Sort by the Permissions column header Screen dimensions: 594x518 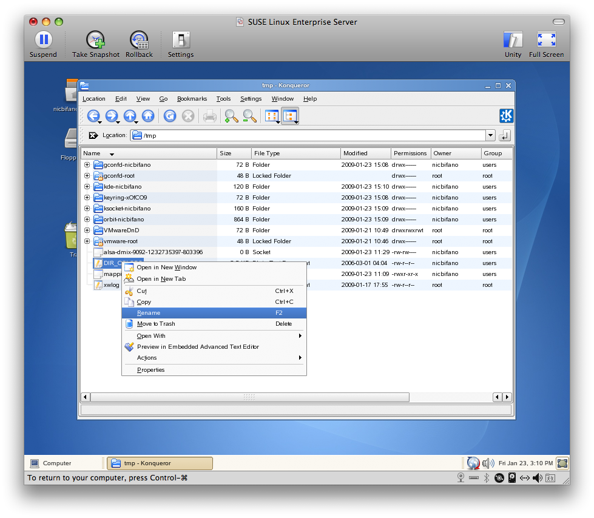(x=411, y=153)
